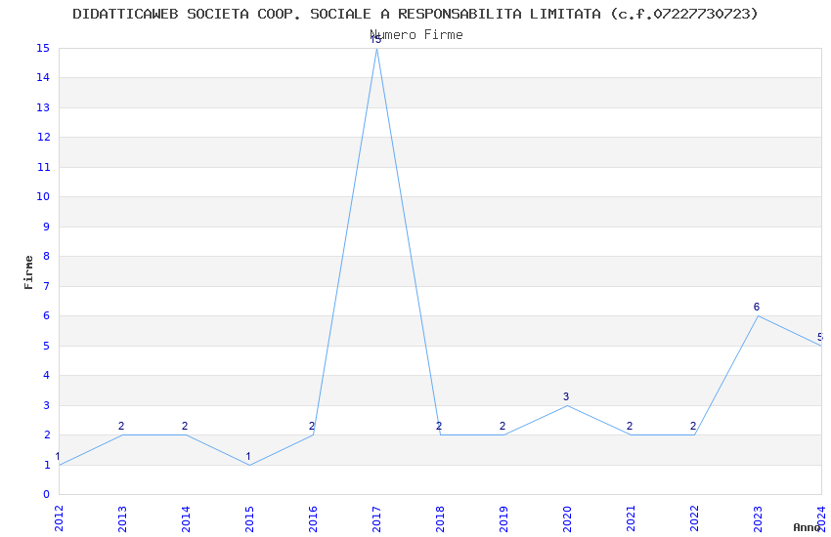The height and width of the screenshot is (537, 831).
Task: Click x-axis year label 2013
Action: tap(122, 518)
